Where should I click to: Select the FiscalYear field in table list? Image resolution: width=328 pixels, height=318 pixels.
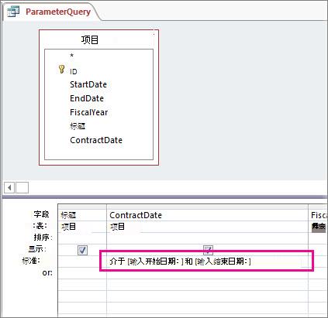[89, 112]
